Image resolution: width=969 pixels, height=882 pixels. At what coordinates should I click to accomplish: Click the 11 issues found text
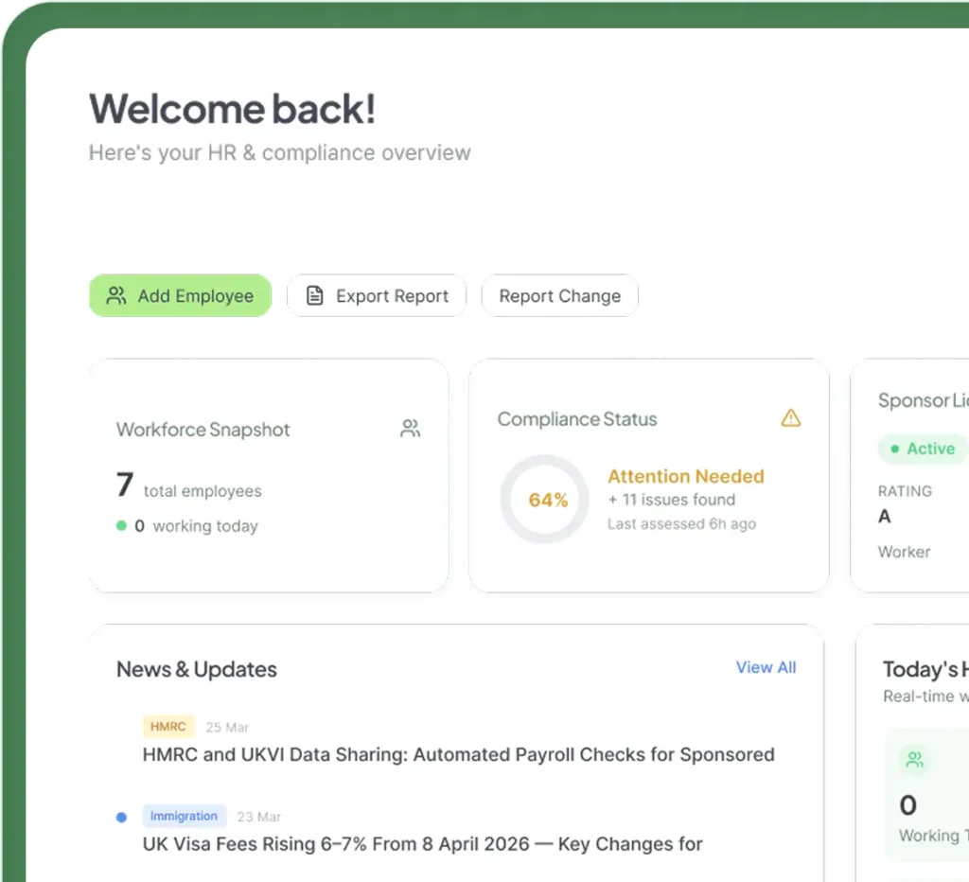(672, 500)
